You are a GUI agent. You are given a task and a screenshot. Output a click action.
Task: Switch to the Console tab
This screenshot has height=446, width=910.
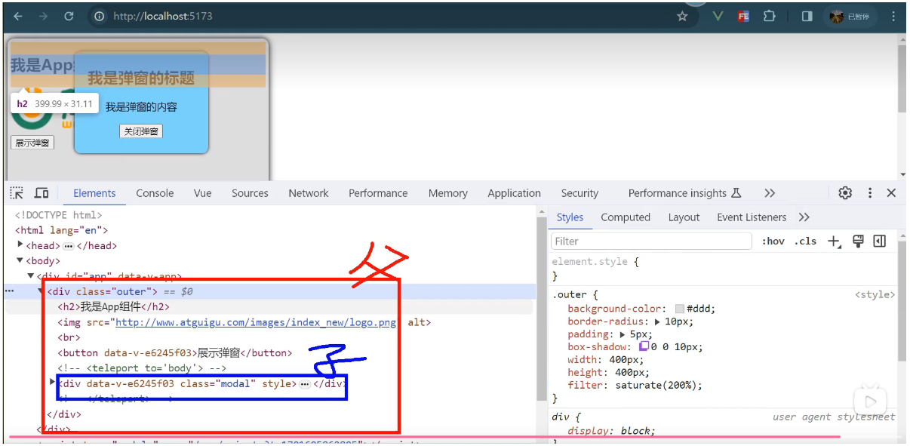tap(155, 193)
